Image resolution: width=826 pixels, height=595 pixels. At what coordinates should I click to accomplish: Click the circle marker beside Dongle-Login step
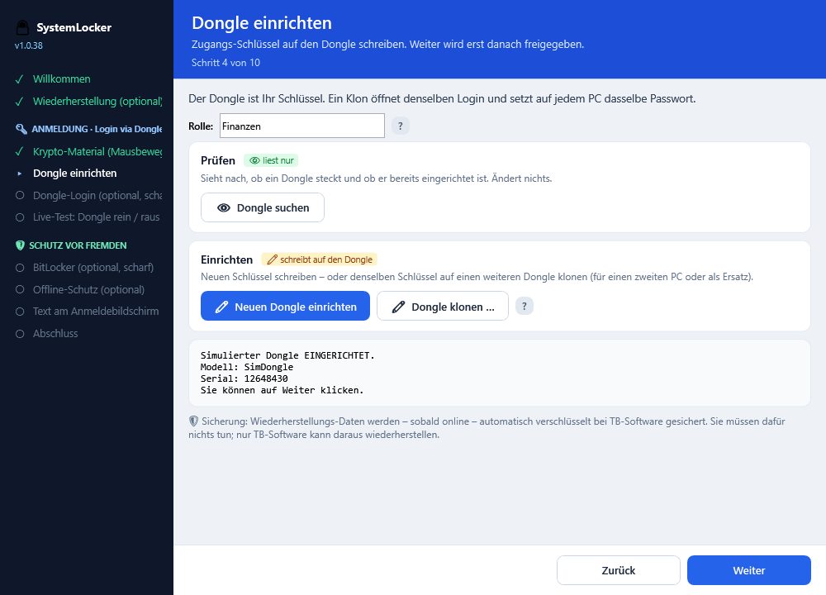[x=20, y=196]
